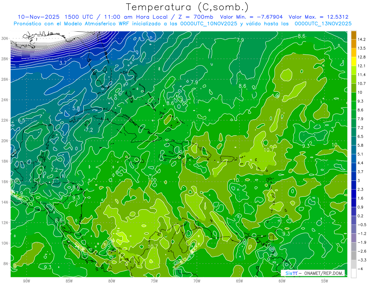Click the 75W longitude axis label
Image resolution: width=368 pixels, height=285 pixels.
(x=154, y=281)
